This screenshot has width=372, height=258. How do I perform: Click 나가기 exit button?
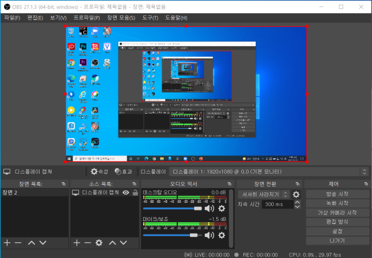(337, 240)
